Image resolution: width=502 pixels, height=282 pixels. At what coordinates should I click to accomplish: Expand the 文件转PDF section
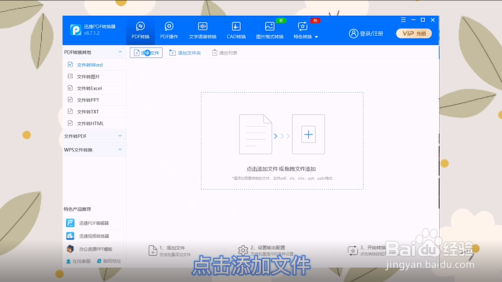[95, 136]
